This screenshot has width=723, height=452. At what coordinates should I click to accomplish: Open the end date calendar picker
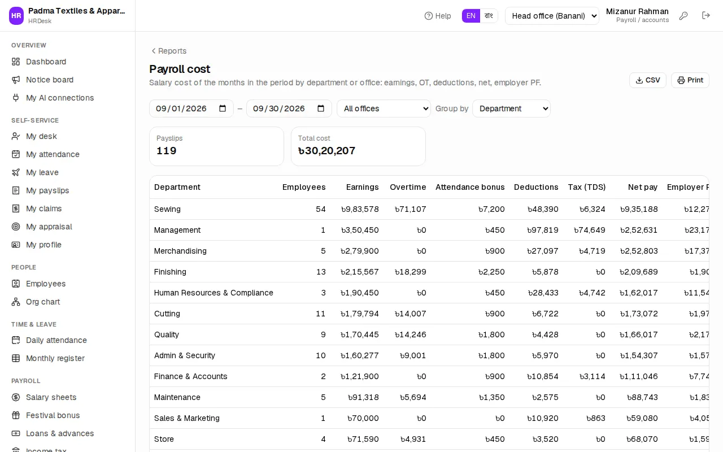(x=321, y=108)
